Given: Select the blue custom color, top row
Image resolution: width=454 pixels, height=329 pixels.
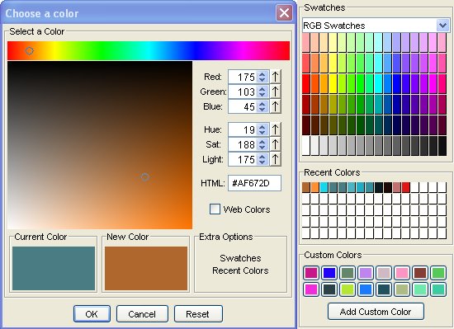Looking at the screenshot, I should (x=329, y=273).
